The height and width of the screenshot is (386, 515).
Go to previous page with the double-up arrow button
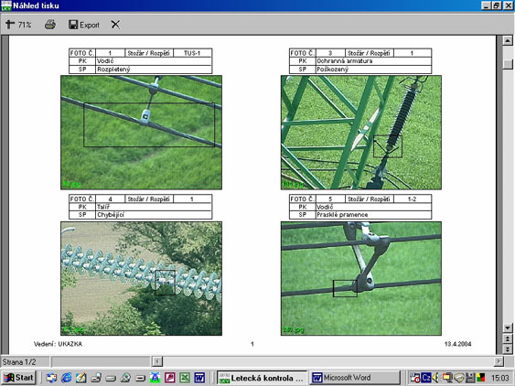tap(508, 338)
